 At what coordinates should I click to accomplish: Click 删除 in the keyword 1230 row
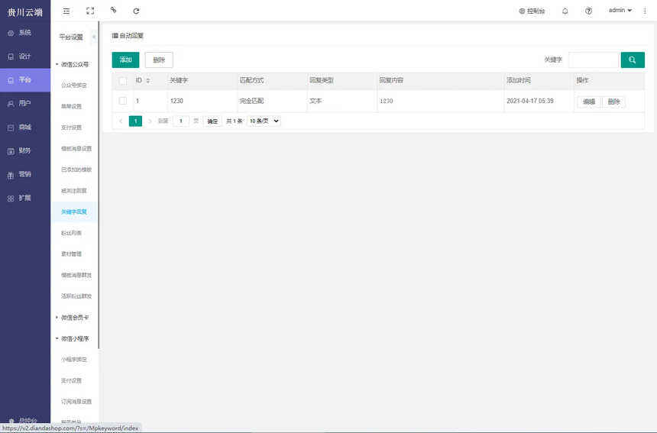click(614, 102)
